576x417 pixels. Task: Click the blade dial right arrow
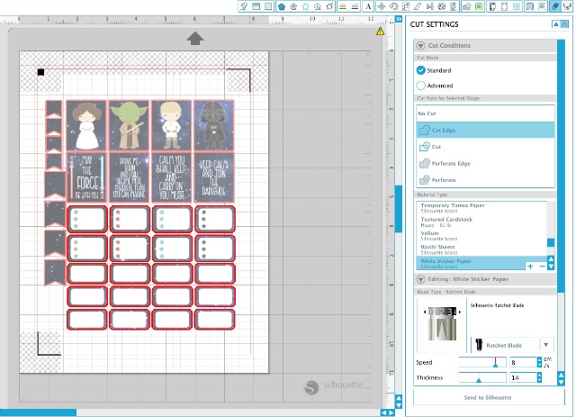point(460,312)
